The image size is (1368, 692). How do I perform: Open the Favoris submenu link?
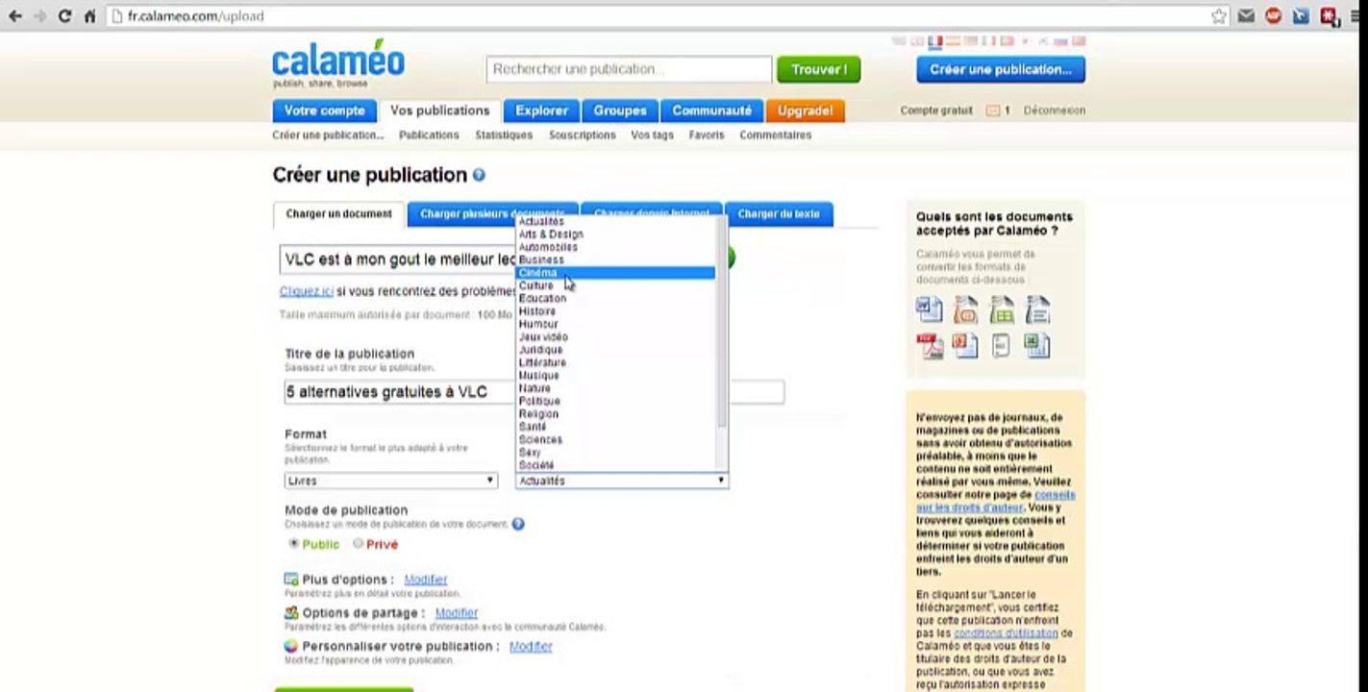click(x=707, y=136)
